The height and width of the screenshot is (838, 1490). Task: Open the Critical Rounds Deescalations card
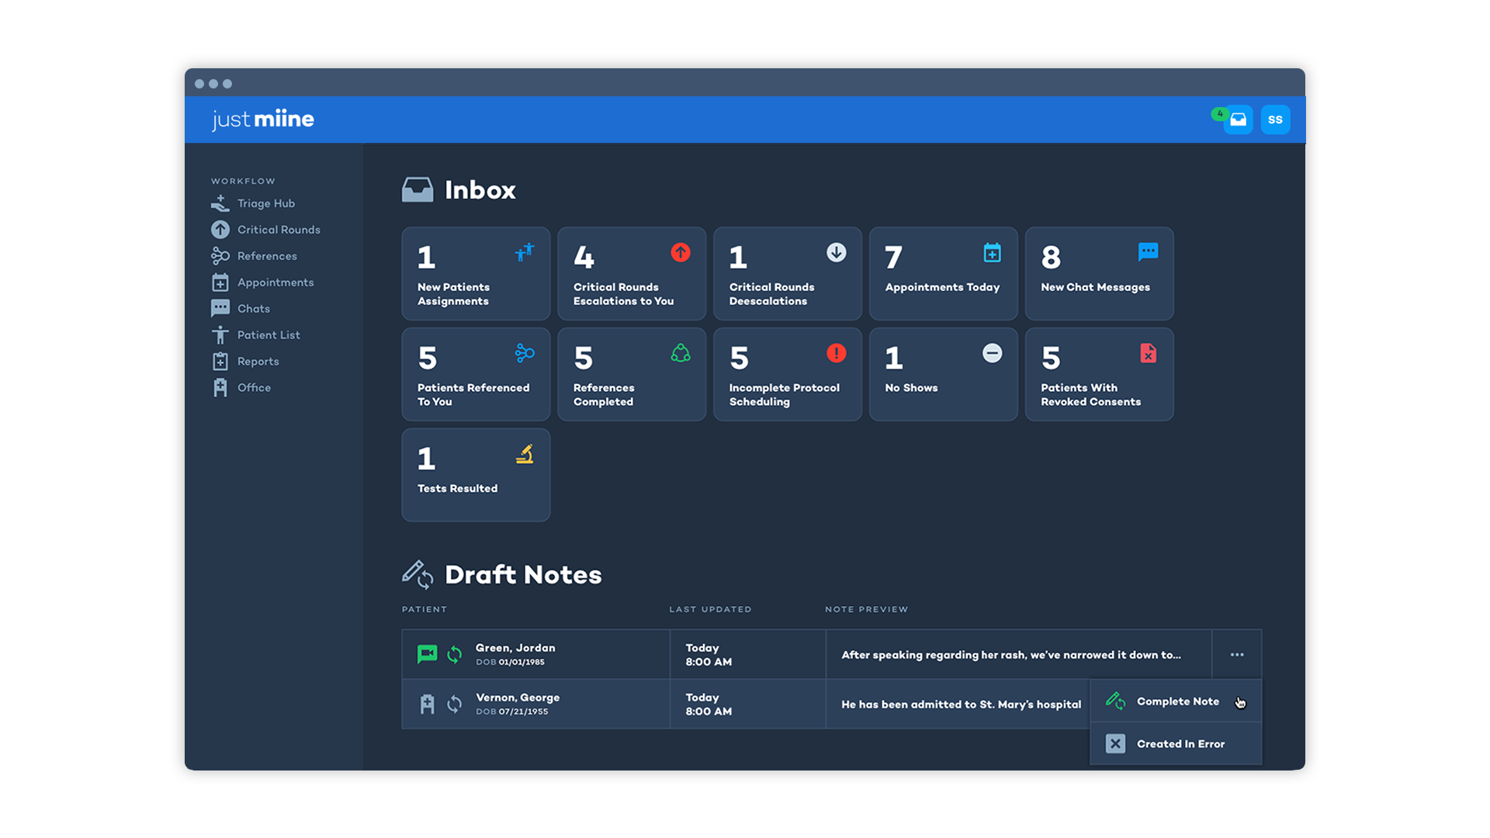pos(788,274)
